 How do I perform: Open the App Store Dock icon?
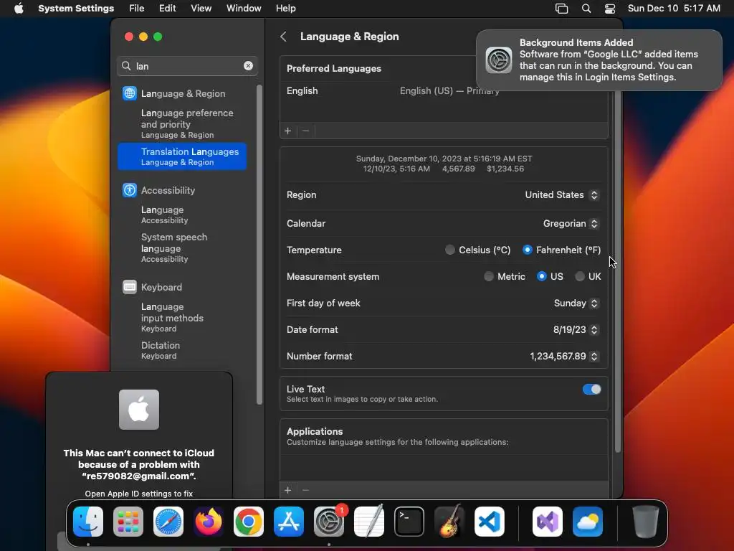click(289, 522)
